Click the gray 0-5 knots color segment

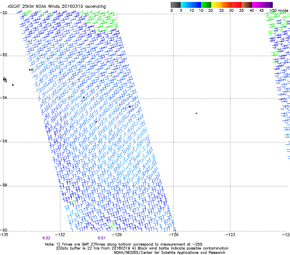click(176, 5)
